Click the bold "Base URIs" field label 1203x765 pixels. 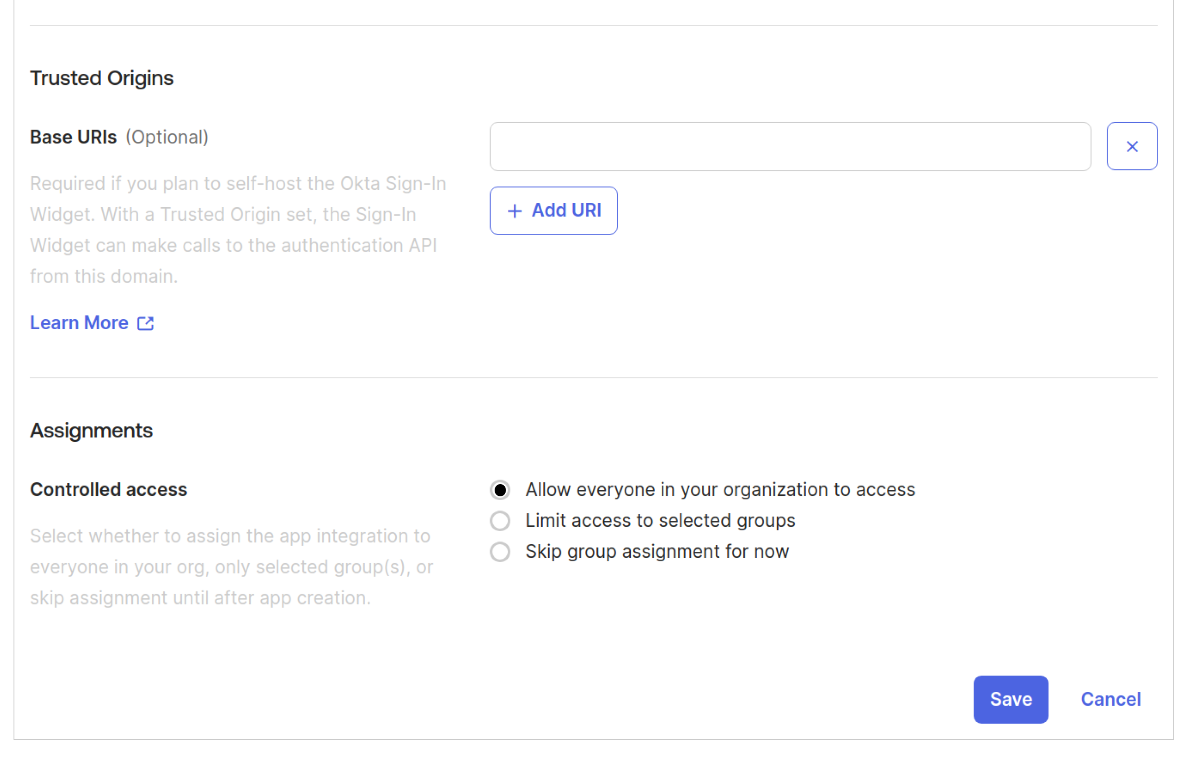point(73,137)
